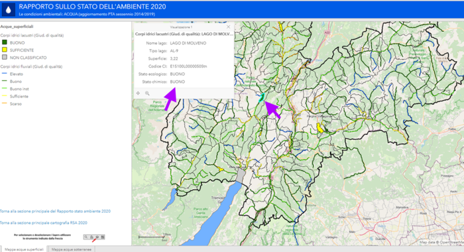This screenshot has width=464, height=252.
Task: Click the Corpi idrici fluviali legend heading
Action: pyautogui.click(x=31, y=66)
